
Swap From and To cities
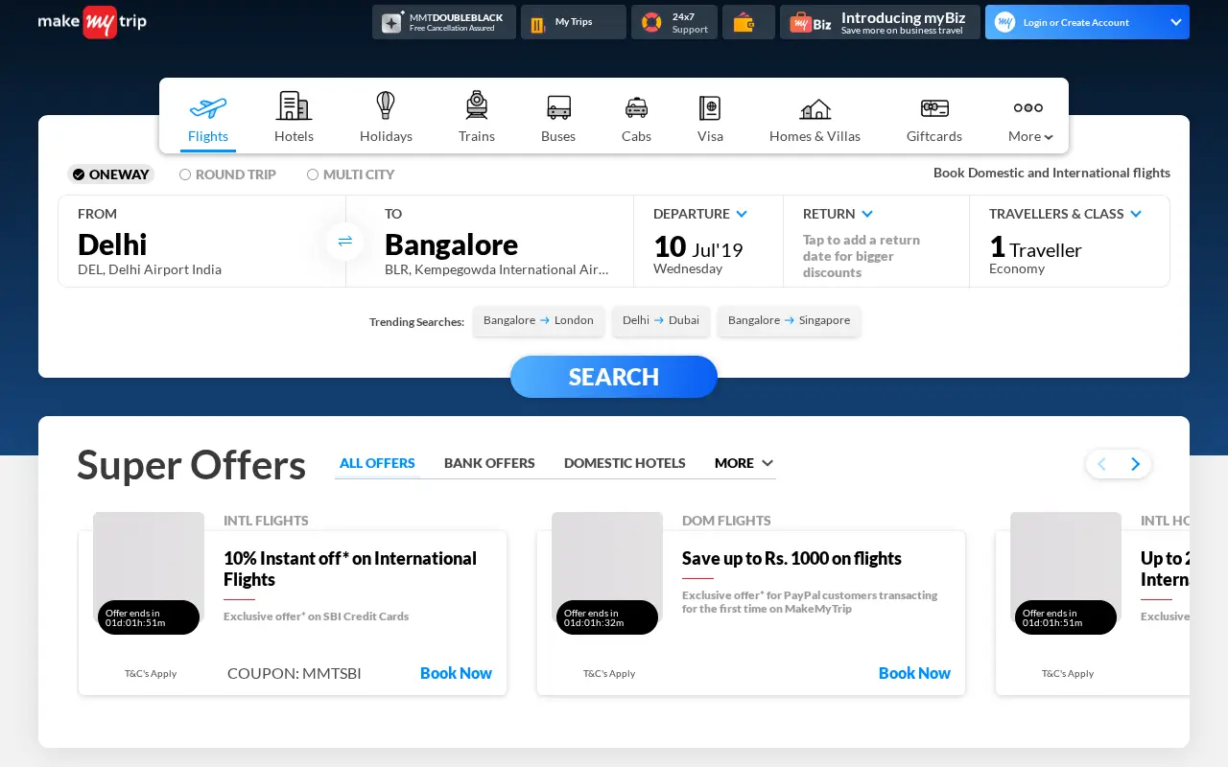pos(345,241)
